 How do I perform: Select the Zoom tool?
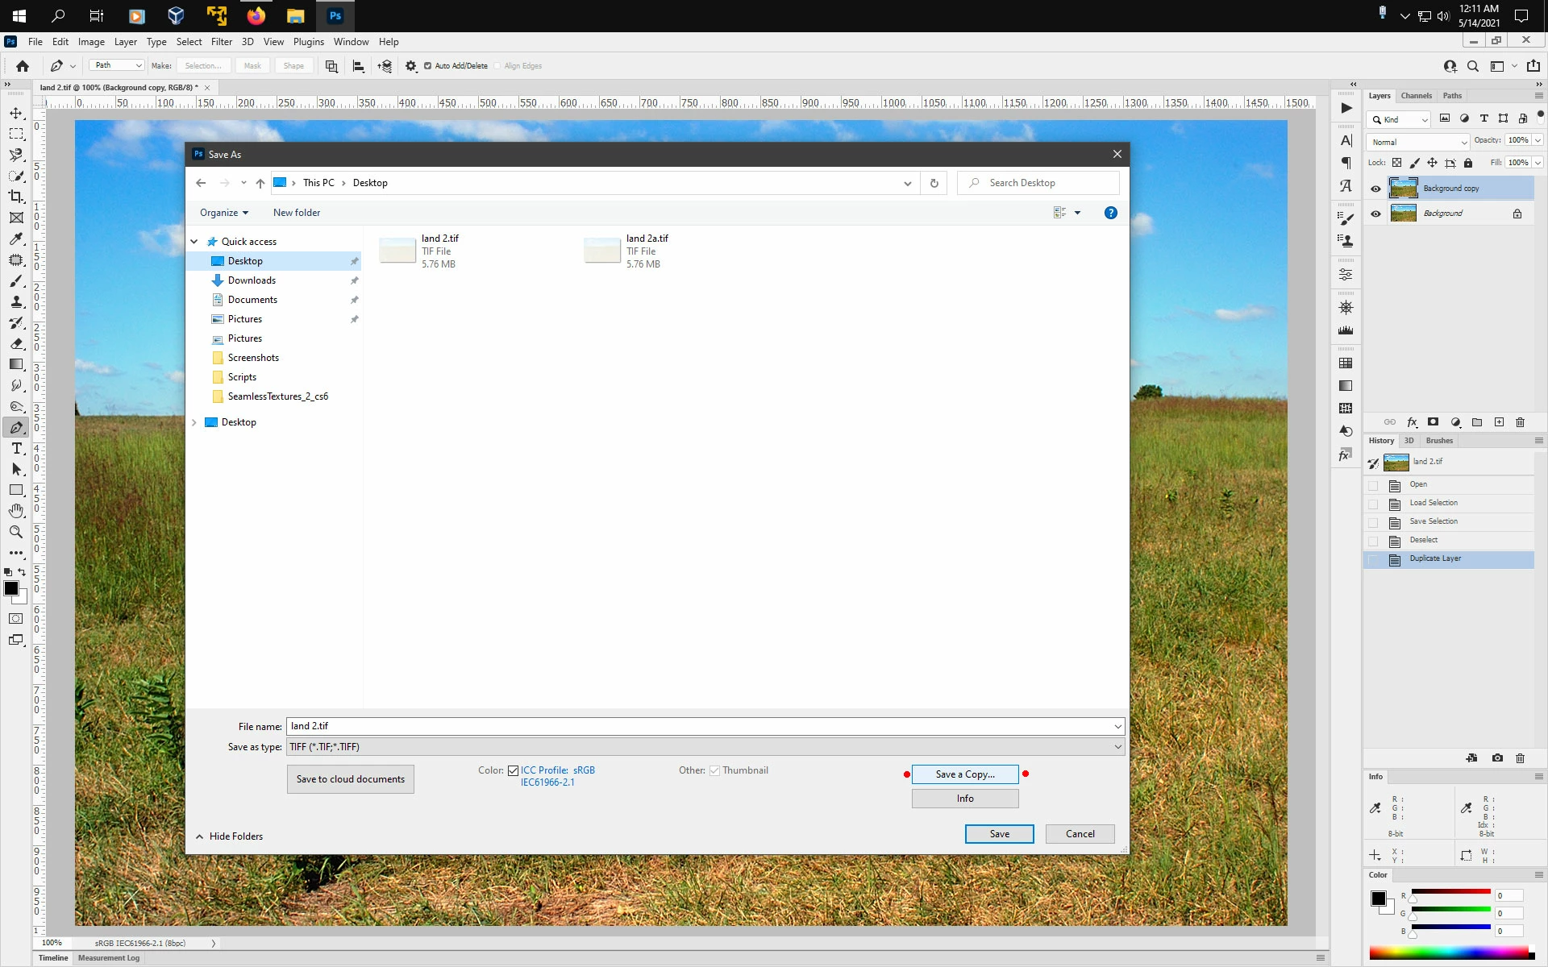[x=16, y=532]
